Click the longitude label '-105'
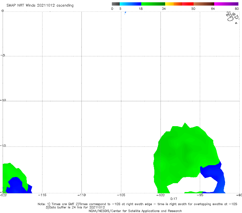The image size is (242, 213). 121,195
